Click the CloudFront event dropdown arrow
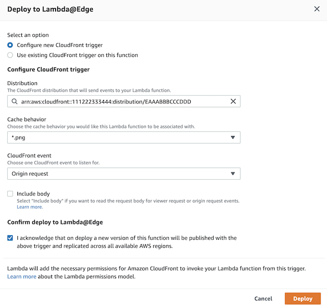The image size is (327, 307). (x=233, y=174)
